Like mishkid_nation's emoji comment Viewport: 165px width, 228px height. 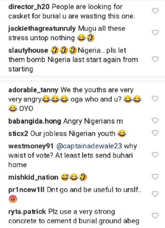click(x=155, y=177)
